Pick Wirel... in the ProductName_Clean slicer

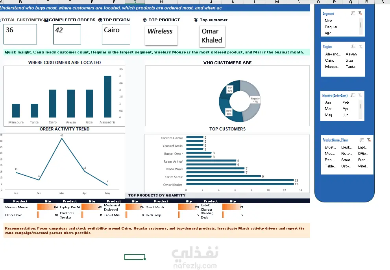[363, 166]
